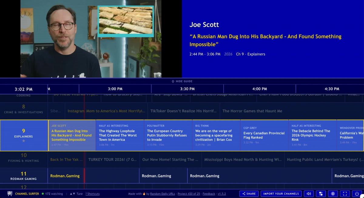Collapse the guide with Hide Guide
364x198 pixels.
tap(182, 81)
